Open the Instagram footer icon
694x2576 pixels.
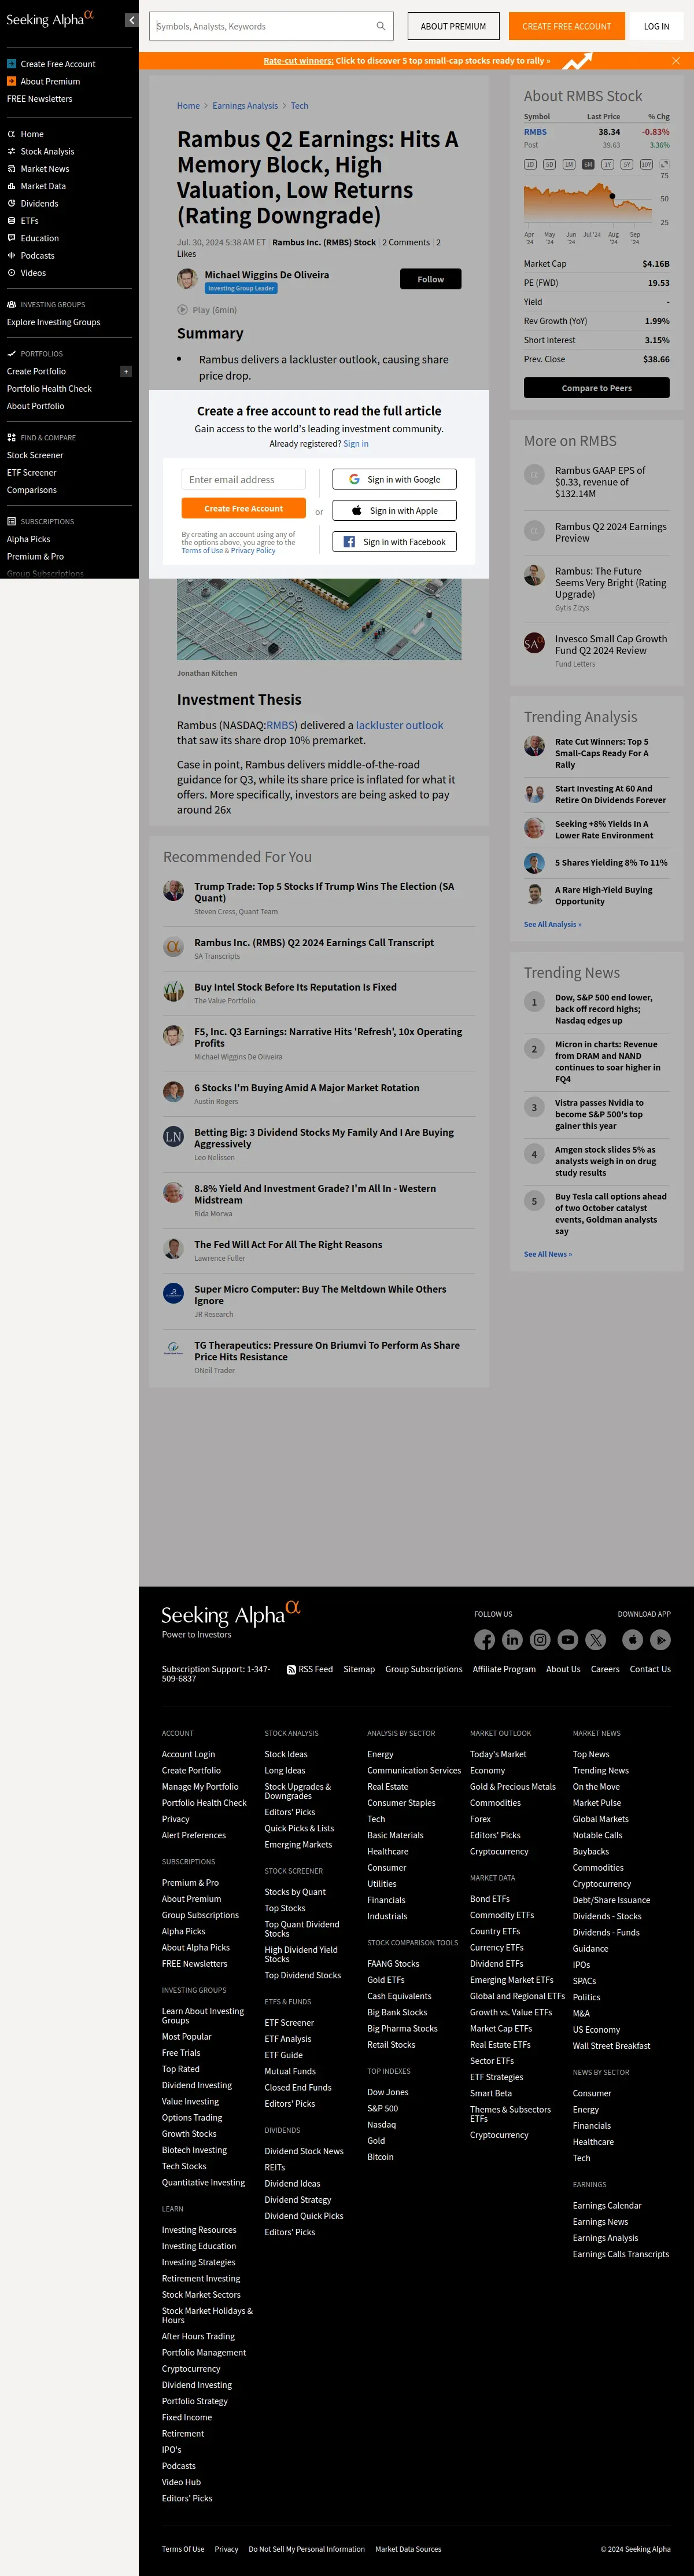pyautogui.click(x=540, y=1639)
